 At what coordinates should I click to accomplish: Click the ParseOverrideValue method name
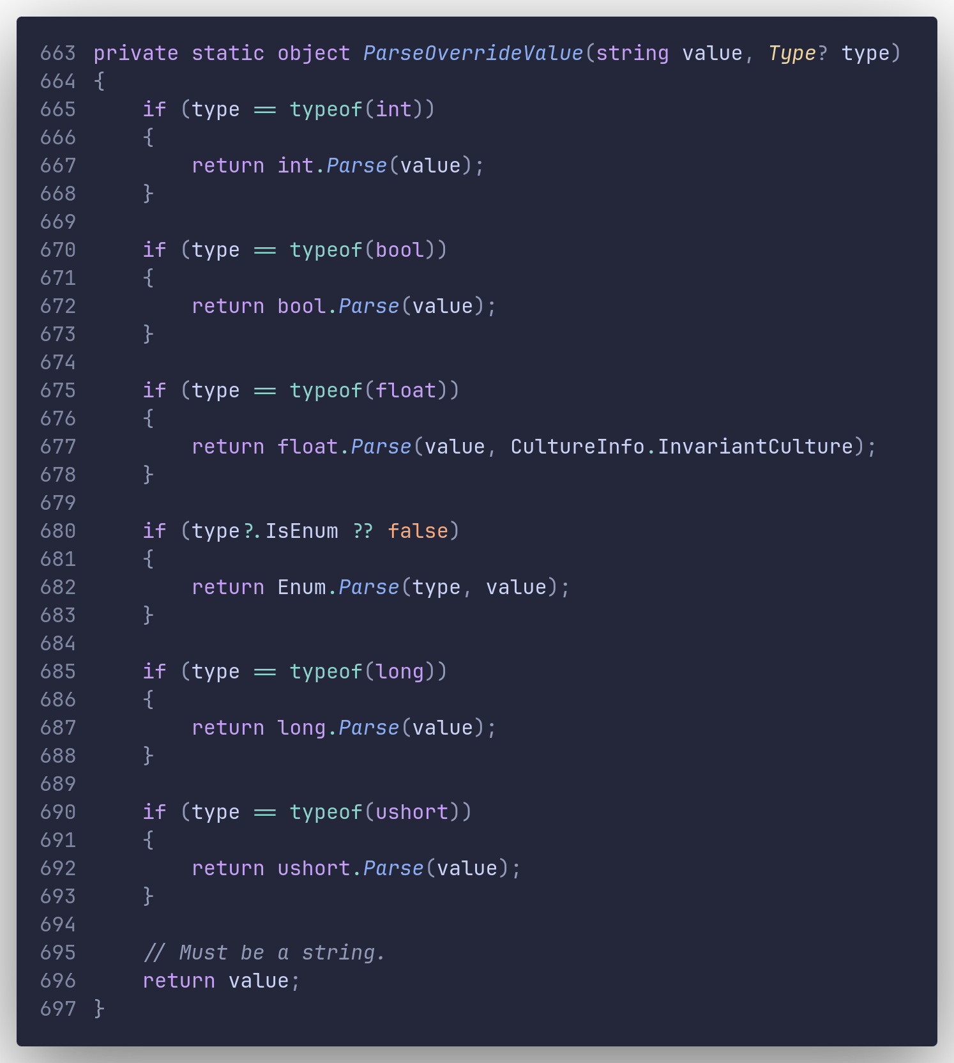point(473,53)
